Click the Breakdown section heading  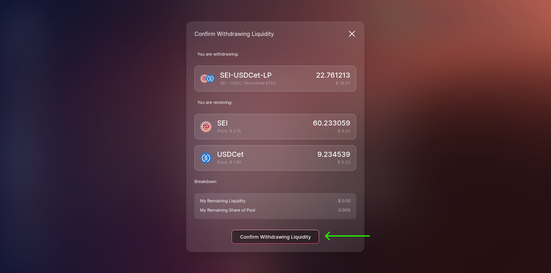[205, 181]
